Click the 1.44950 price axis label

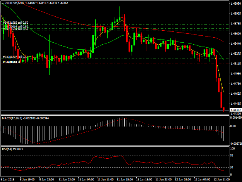coord(236,74)
